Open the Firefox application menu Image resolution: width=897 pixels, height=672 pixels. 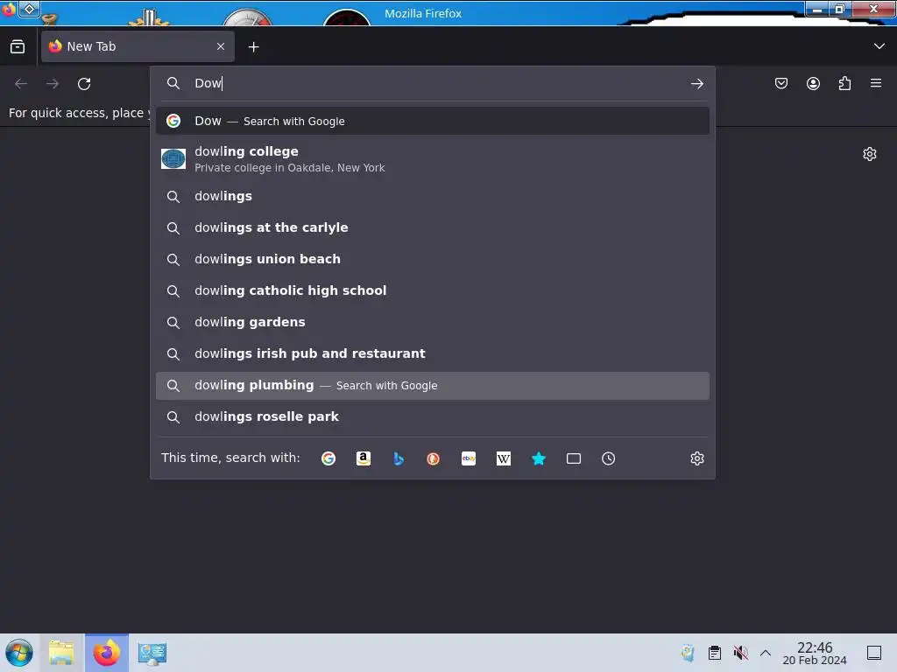point(876,83)
